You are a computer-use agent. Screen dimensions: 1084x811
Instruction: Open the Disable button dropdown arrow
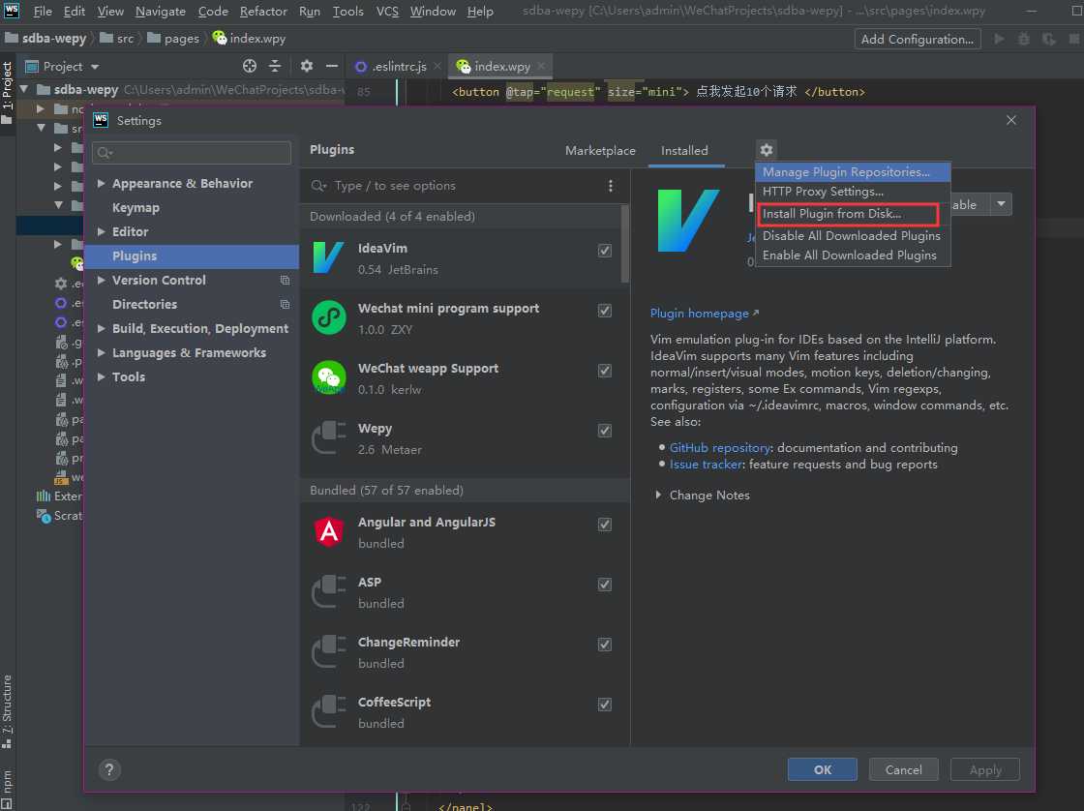click(1001, 204)
